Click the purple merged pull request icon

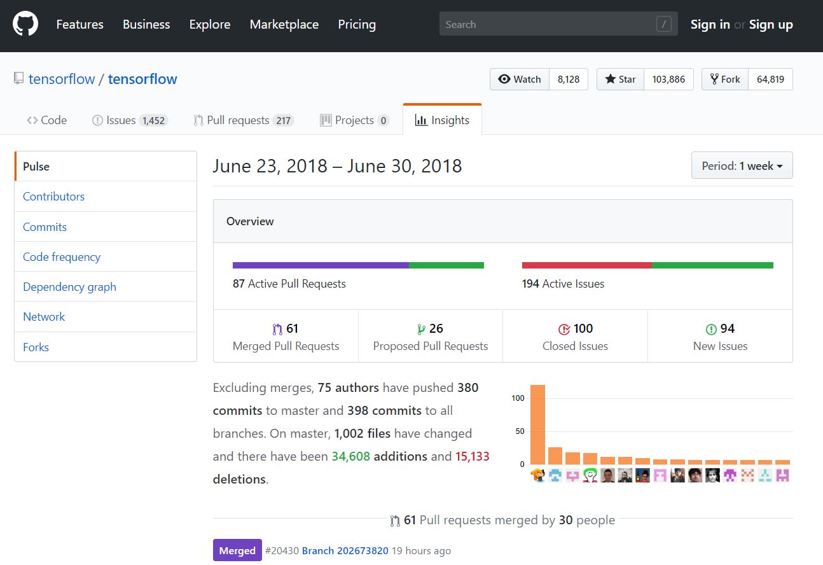pos(277,329)
